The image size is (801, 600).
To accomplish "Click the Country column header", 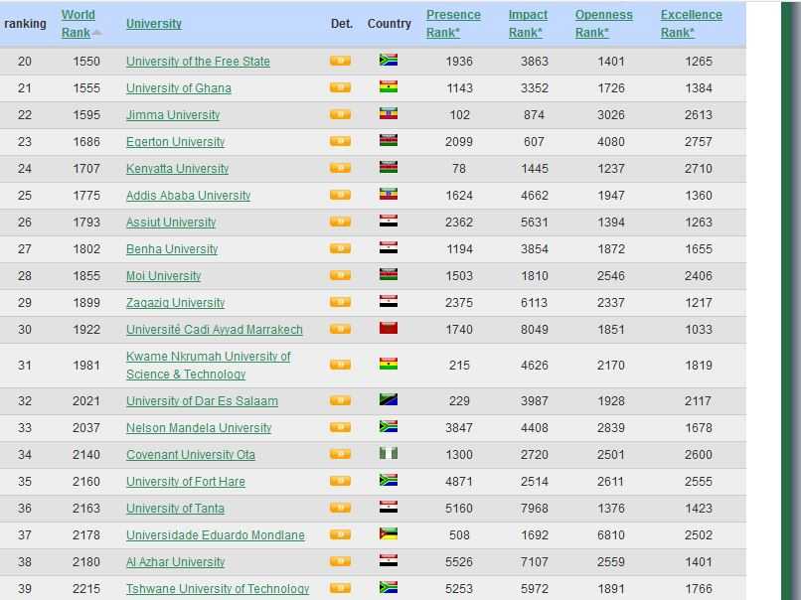I will point(390,24).
